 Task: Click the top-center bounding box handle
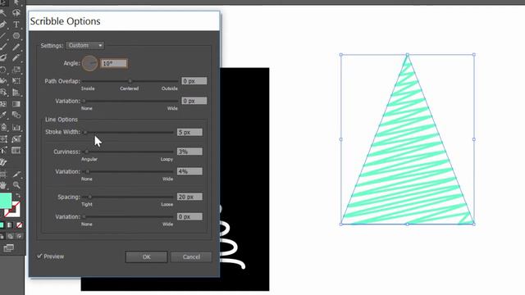click(x=408, y=55)
